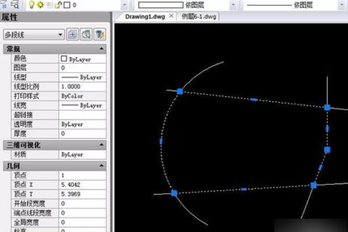Click the 属性 panel title
The height and width of the screenshot is (232, 348).
(9, 17)
